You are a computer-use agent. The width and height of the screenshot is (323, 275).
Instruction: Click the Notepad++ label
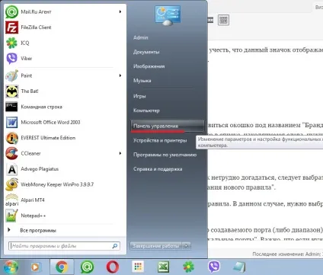tap(34, 216)
